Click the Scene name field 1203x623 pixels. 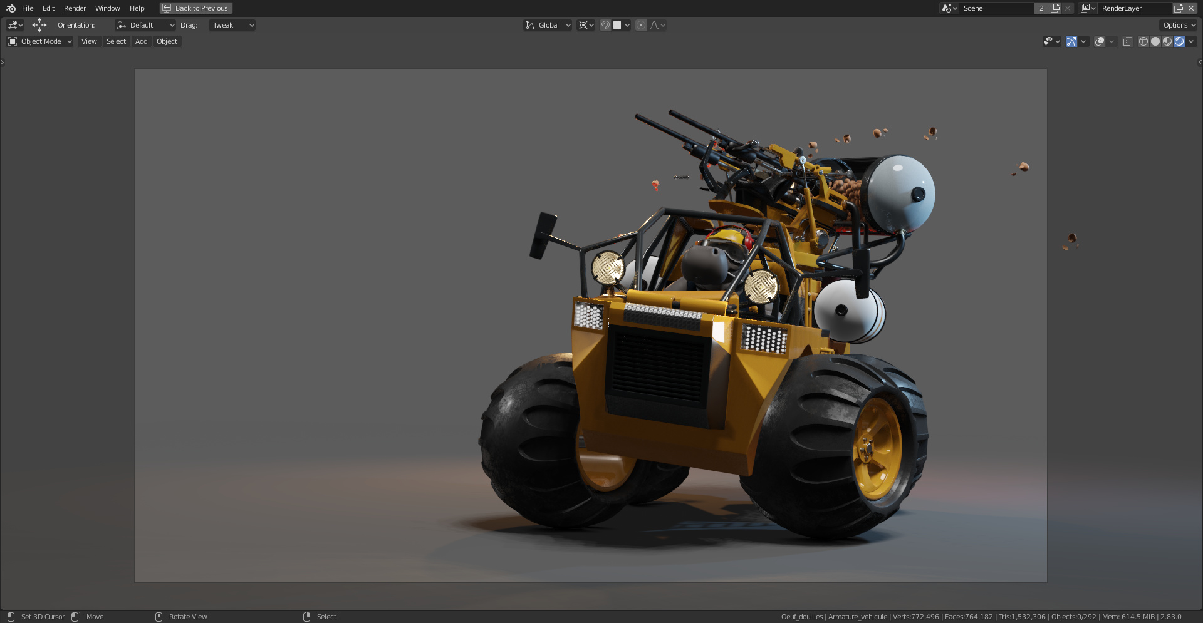click(x=996, y=8)
